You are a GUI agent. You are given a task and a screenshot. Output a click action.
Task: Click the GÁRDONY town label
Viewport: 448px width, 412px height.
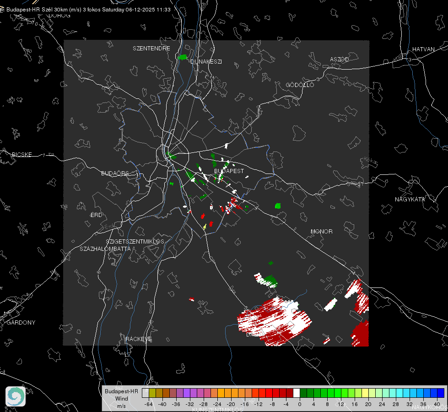tap(21, 323)
